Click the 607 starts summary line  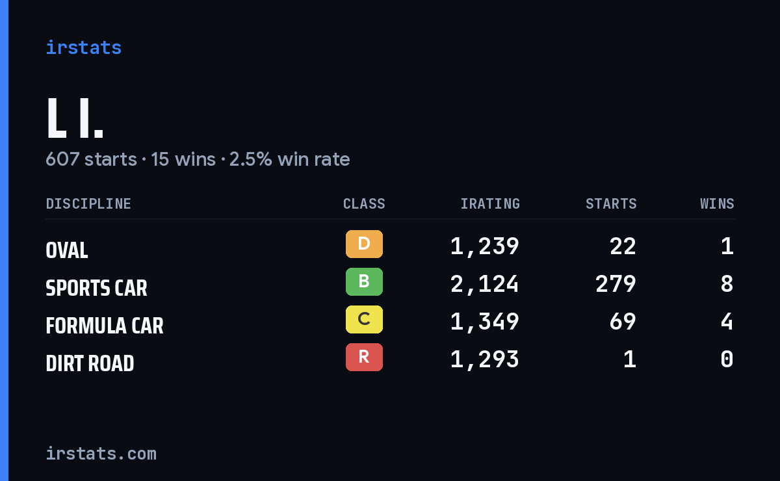click(x=198, y=159)
